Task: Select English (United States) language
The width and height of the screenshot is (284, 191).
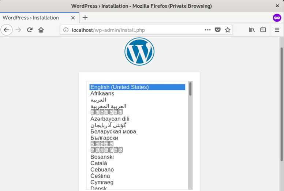Action: 137,87
